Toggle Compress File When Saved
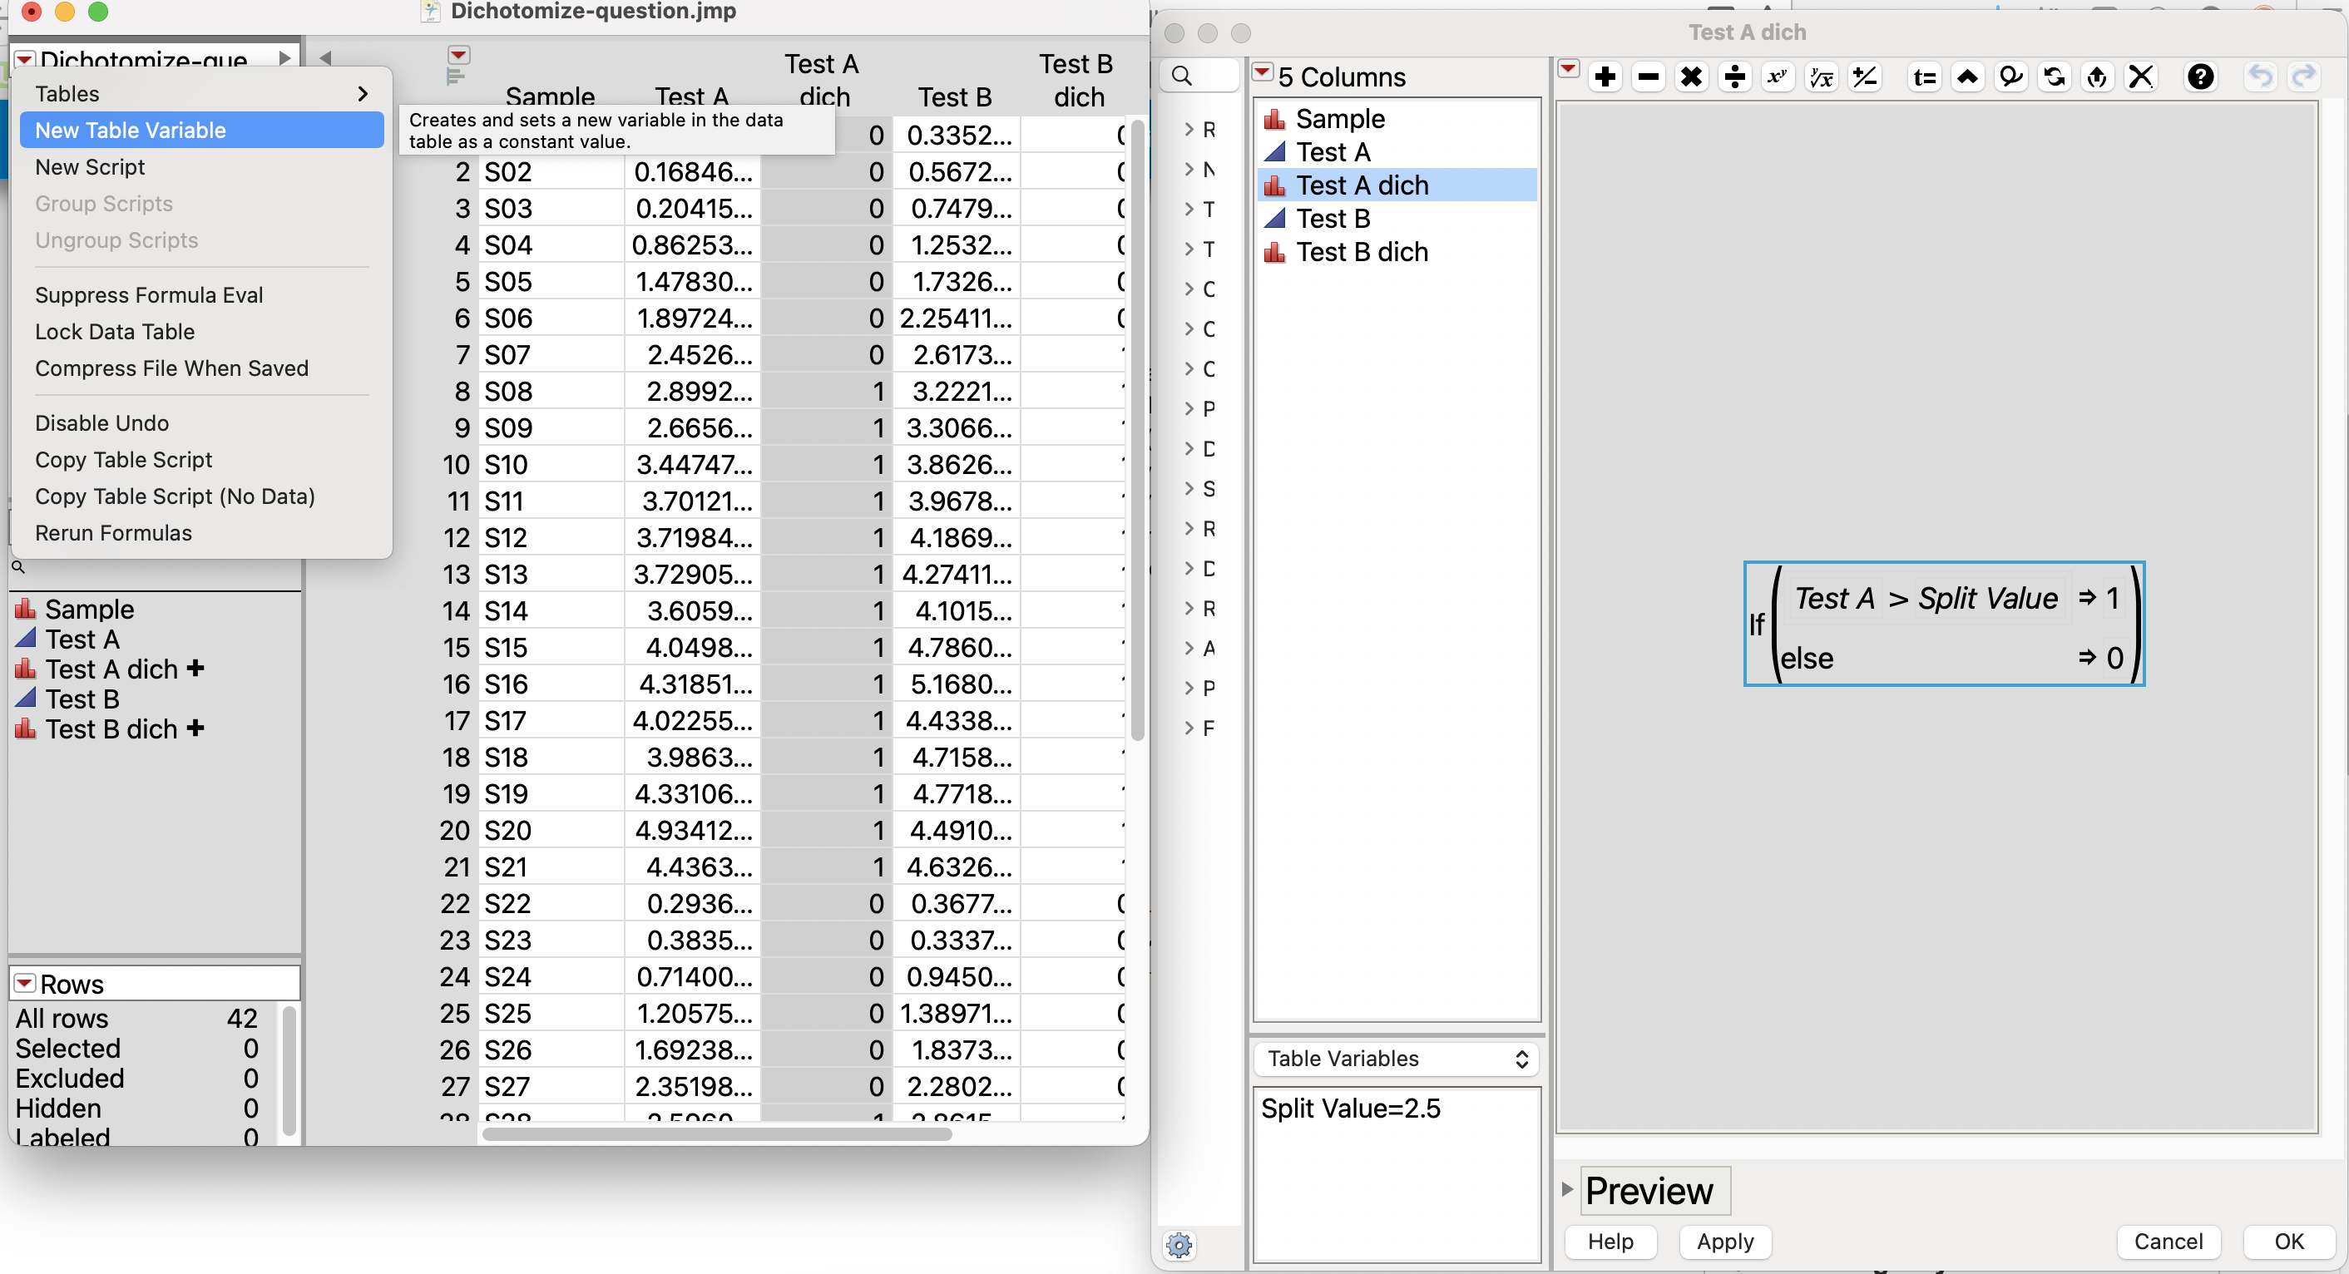The width and height of the screenshot is (2349, 1274). [171, 368]
